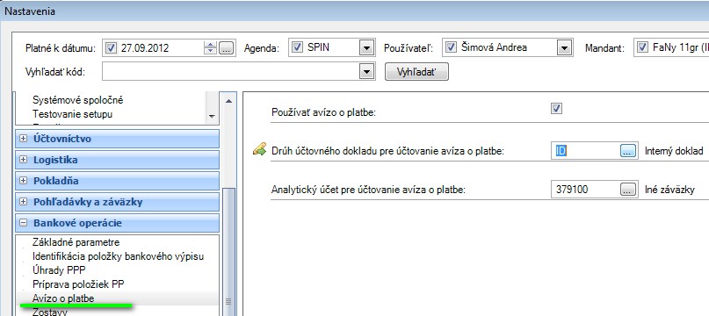Open the Používateľ dropdown list

click(563, 47)
